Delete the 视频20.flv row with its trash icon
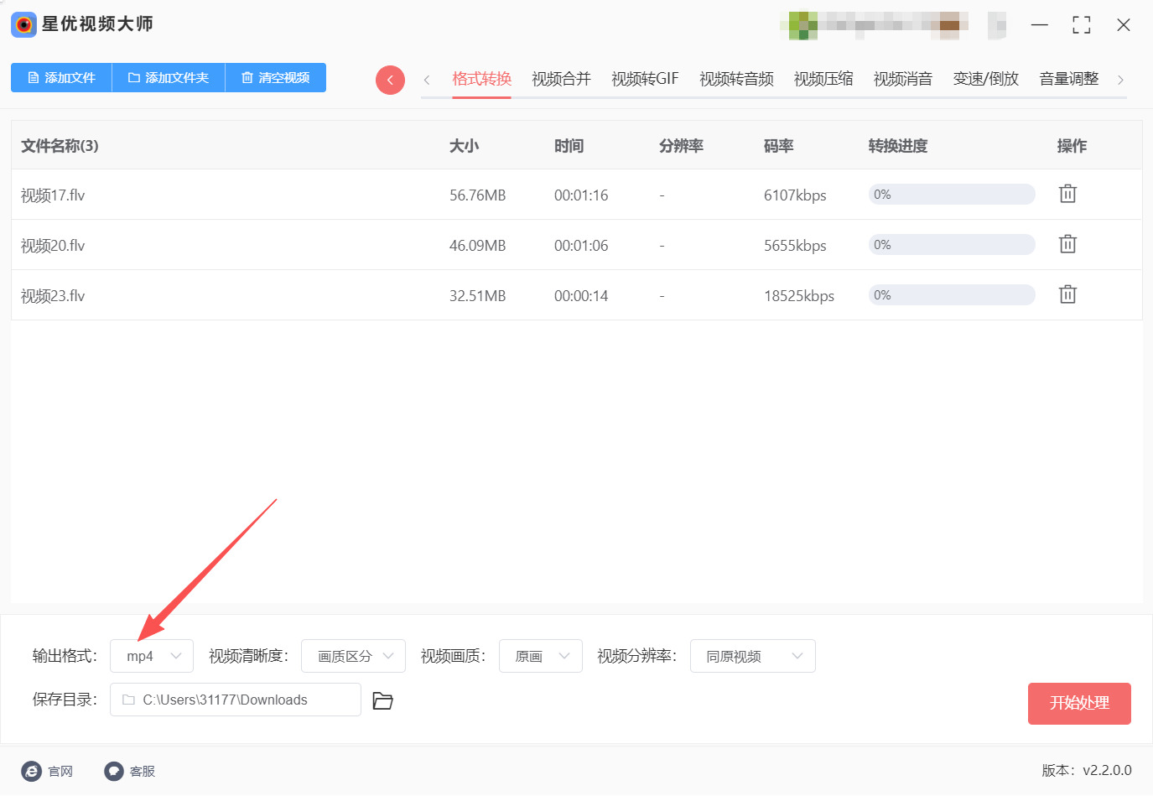1153x796 pixels. [x=1067, y=244]
